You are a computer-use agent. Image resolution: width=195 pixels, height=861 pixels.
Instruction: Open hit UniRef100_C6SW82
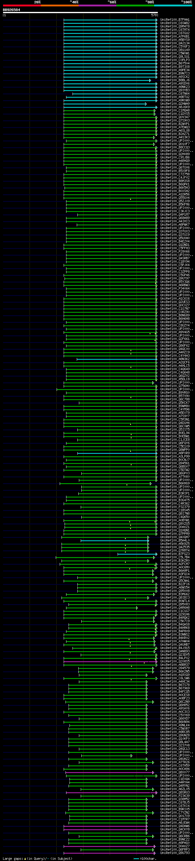pyautogui.click(x=175, y=23)
